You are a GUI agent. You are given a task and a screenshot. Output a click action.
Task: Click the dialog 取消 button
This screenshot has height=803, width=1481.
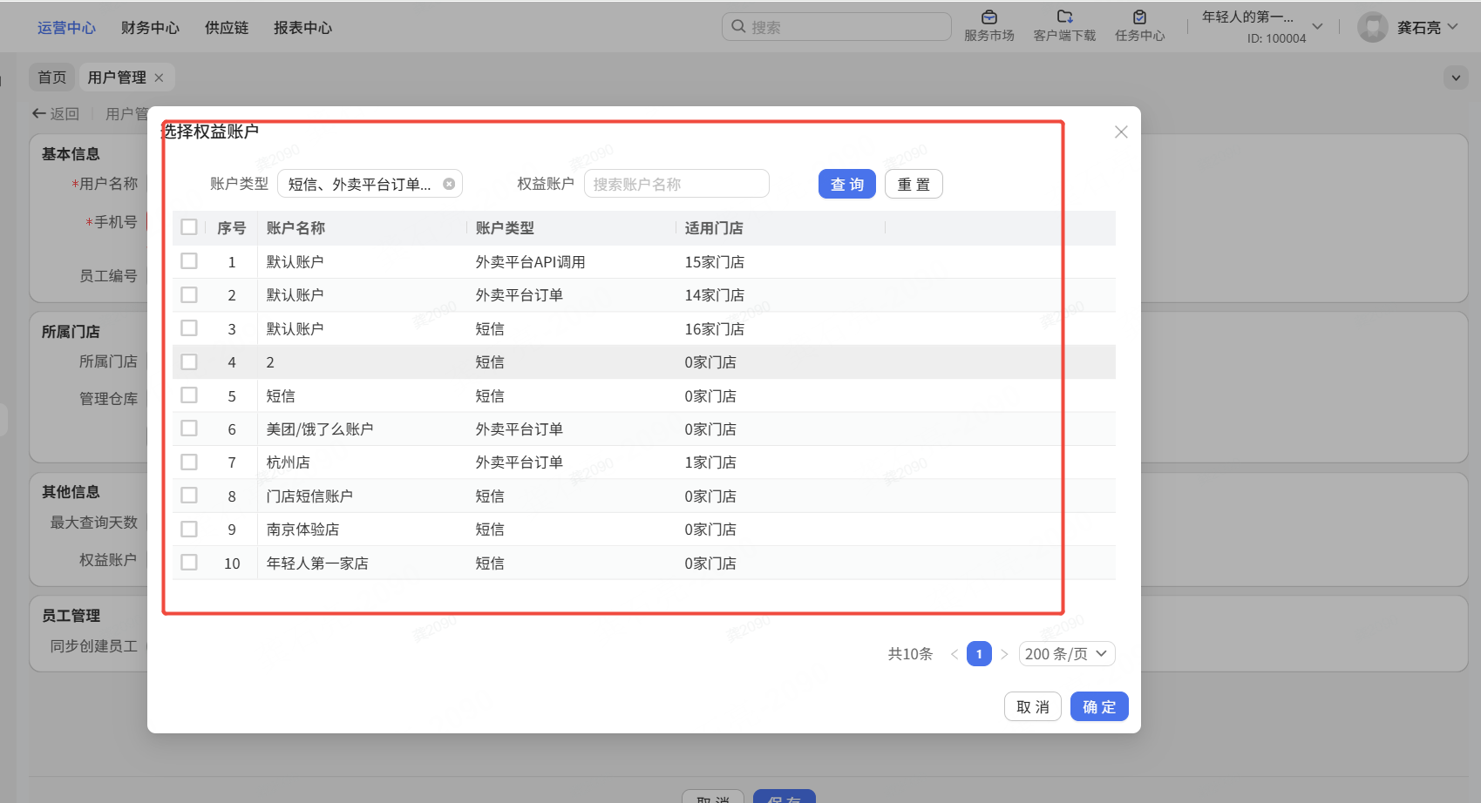click(x=1033, y=706)
